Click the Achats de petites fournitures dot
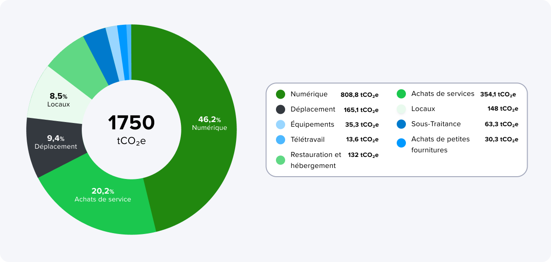The image size is (551, 262). click(x=401, y=143)
